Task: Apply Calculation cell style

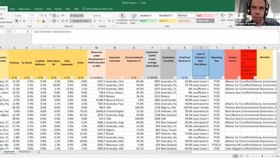Action: (x=186, y=21)
